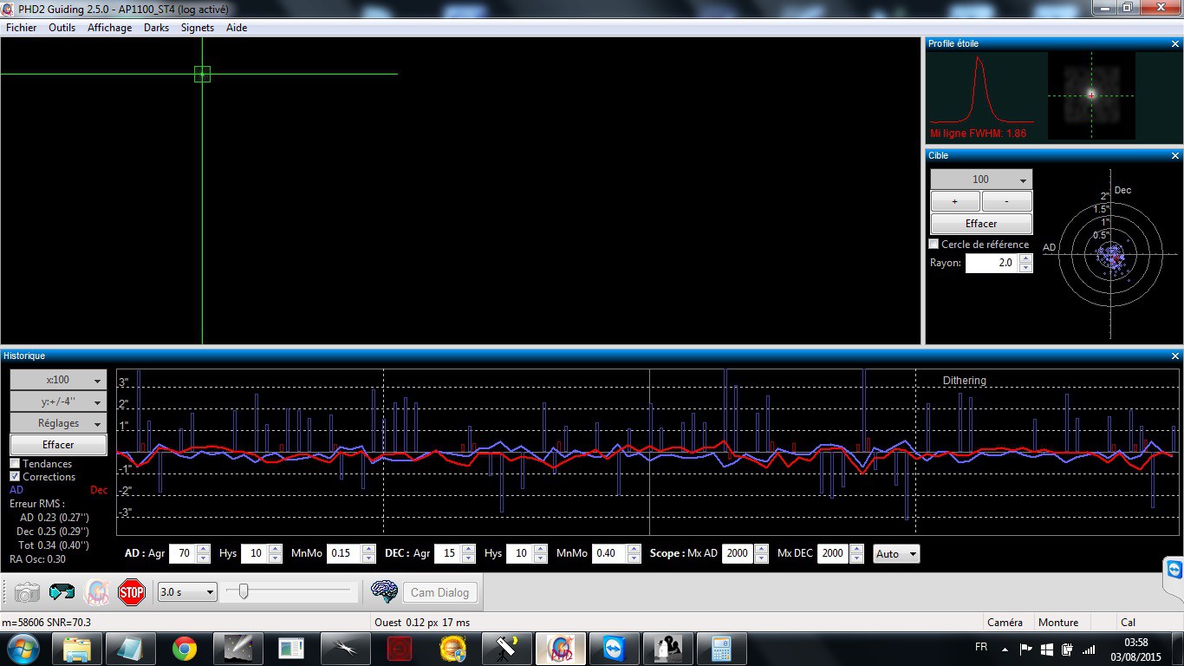The width and height of the screenshot is (1184, 666).
Task: Click the AD Hys value field
Action: [255, 553]
